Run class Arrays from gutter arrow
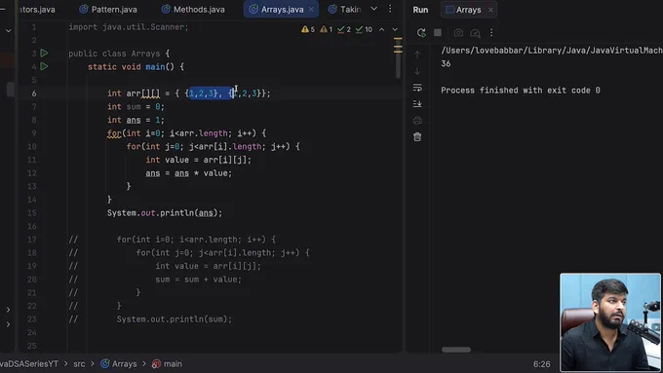The width and height of the screenshot is (663, 373). pos(44,54)
